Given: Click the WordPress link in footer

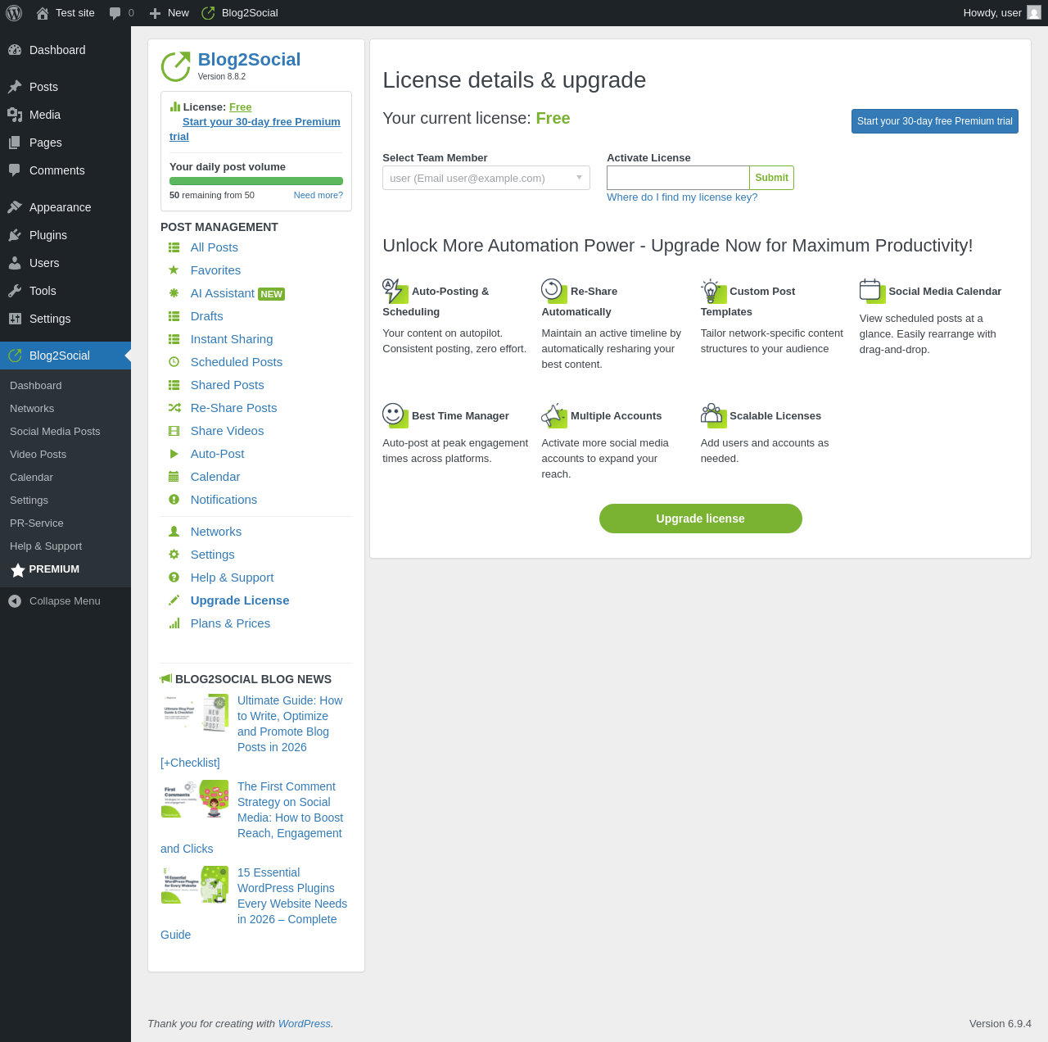Looking at the screenshot, I should point(305,1024).
